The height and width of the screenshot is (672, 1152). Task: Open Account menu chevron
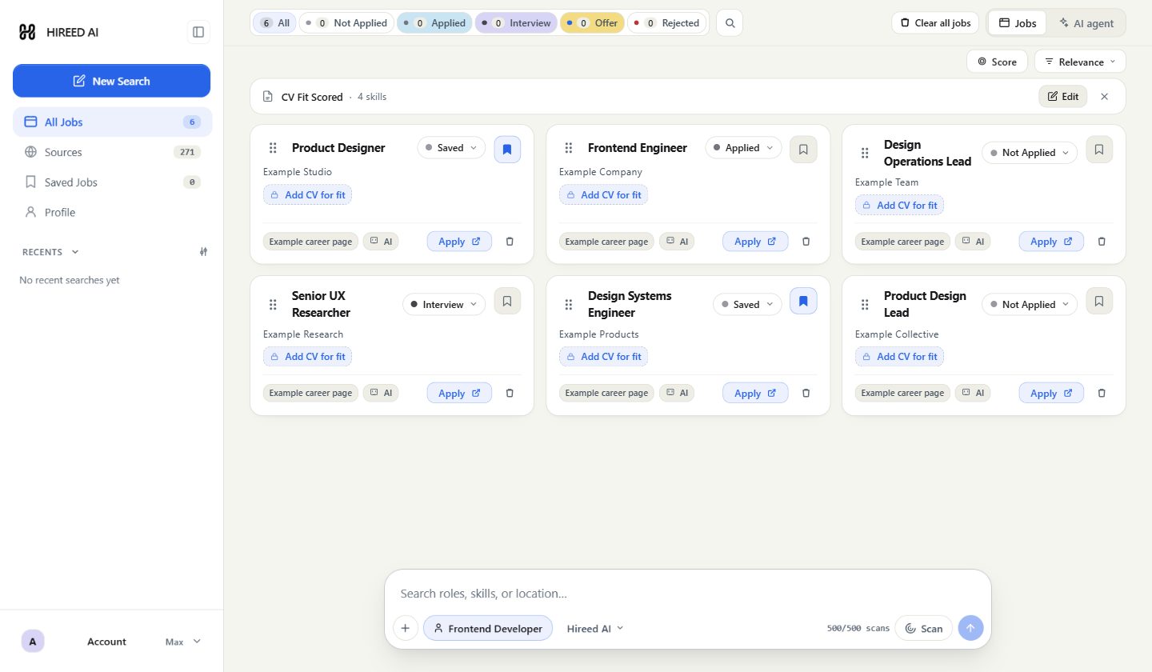(197, 642)
